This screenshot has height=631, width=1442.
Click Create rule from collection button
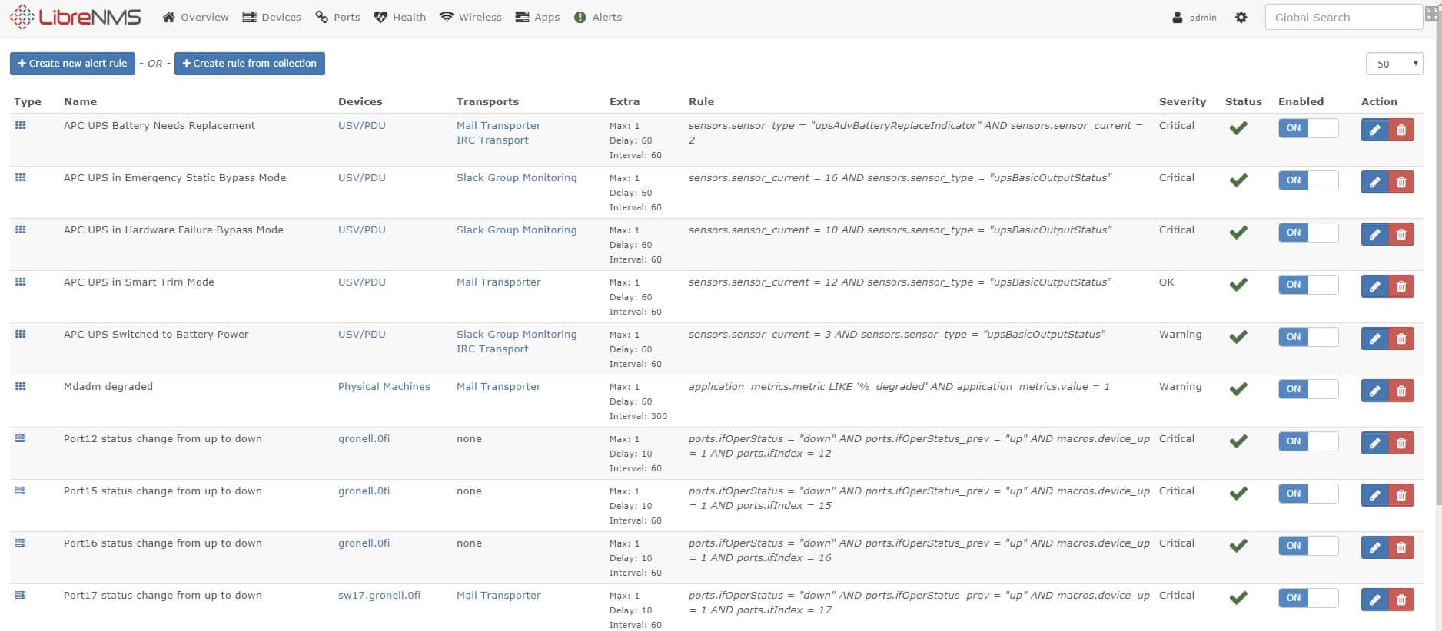tap(250, 64)
